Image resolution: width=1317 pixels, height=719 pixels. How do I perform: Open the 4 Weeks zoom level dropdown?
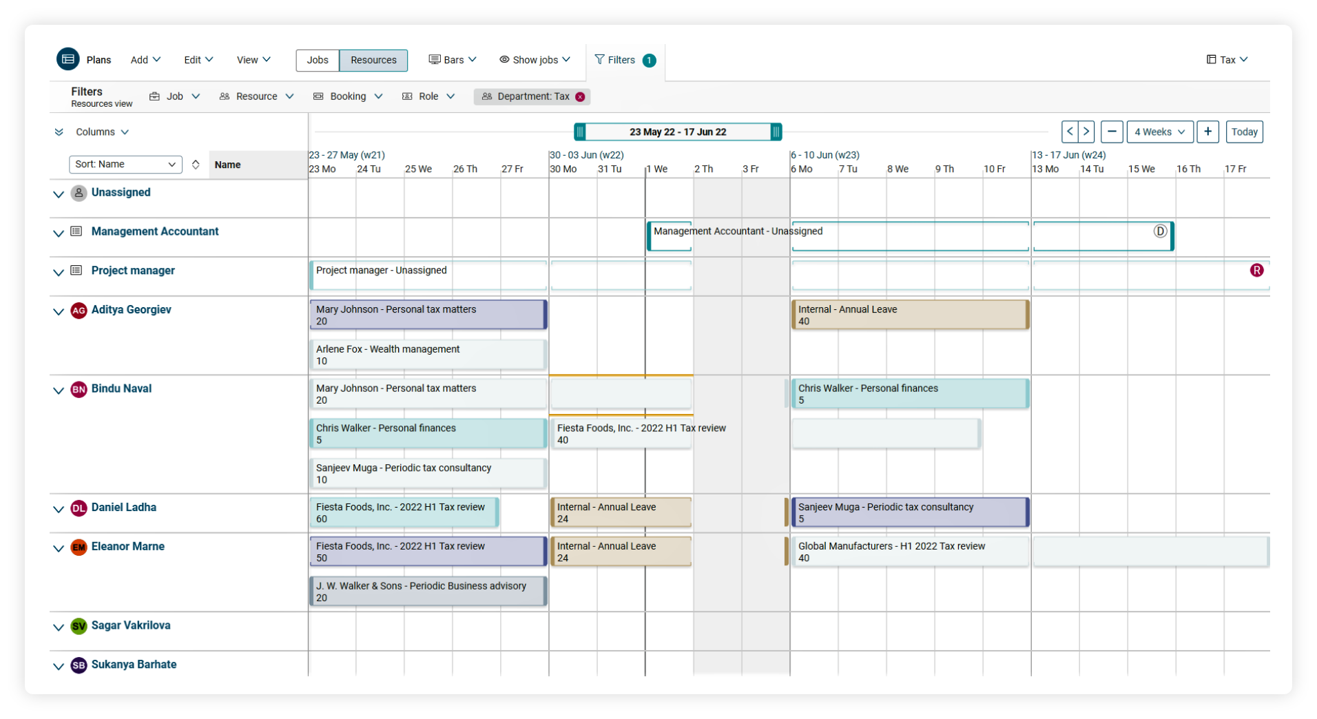click(x=1160, y=132)
